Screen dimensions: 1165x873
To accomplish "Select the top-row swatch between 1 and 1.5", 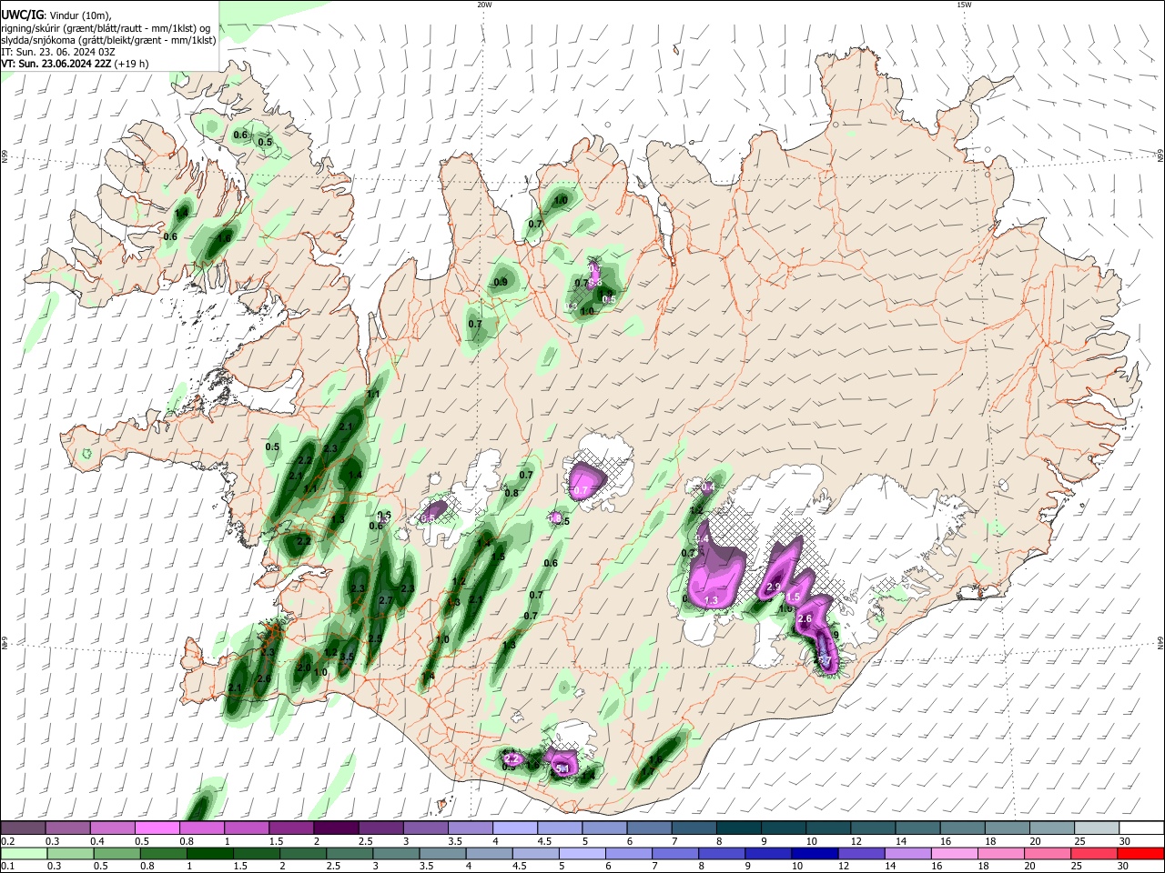I will pos(246,828).
